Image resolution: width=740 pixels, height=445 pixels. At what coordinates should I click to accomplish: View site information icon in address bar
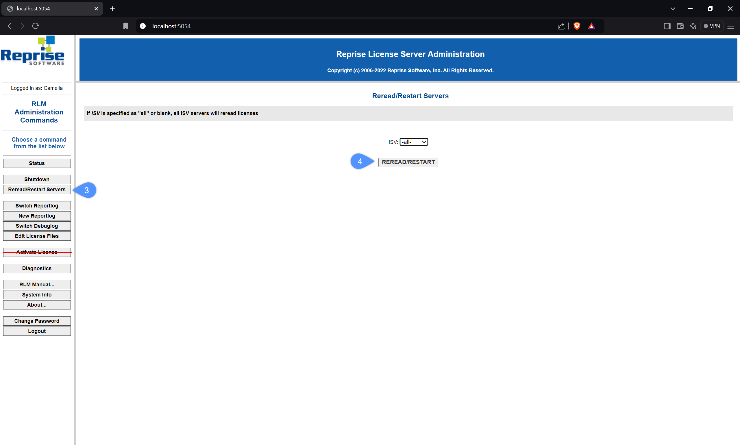pyautogui.click(x=143, y=26)
